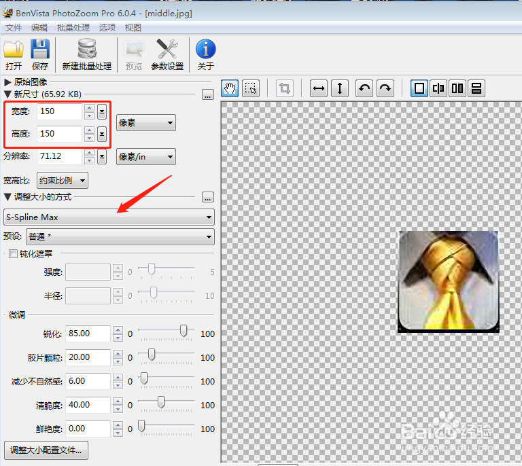The width and height of the screenshot is (522, 466).
Task: Click the 减少不自然感 artifact reduction slider handle
Action: click(x=144, y=378)
